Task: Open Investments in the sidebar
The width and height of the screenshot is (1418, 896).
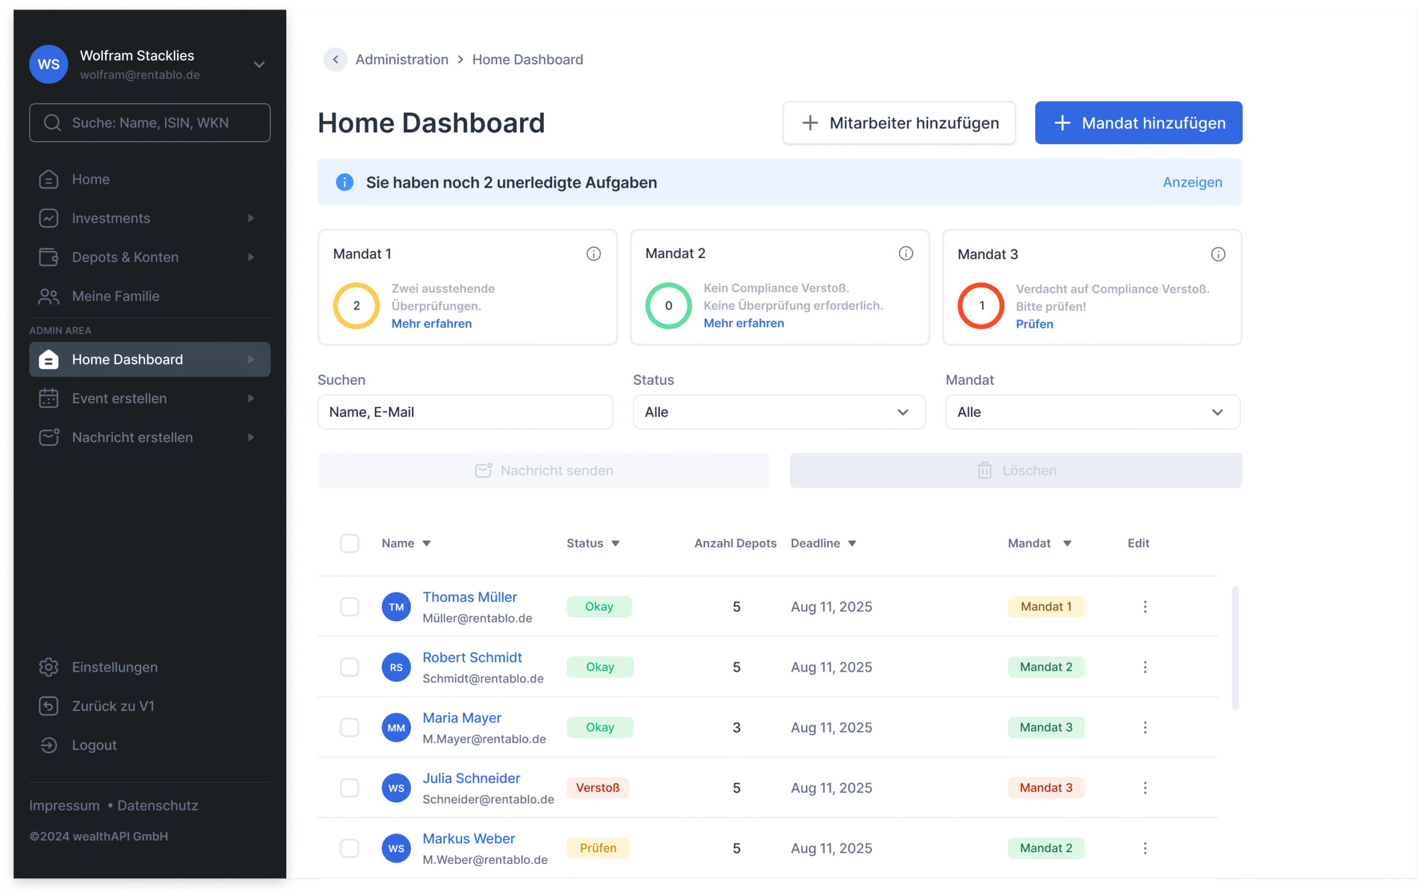Action: [x=111, y=218]
